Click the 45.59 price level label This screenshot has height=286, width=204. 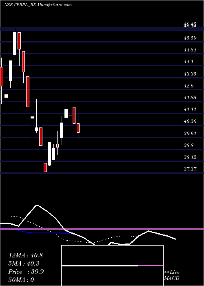coord(190,38)
